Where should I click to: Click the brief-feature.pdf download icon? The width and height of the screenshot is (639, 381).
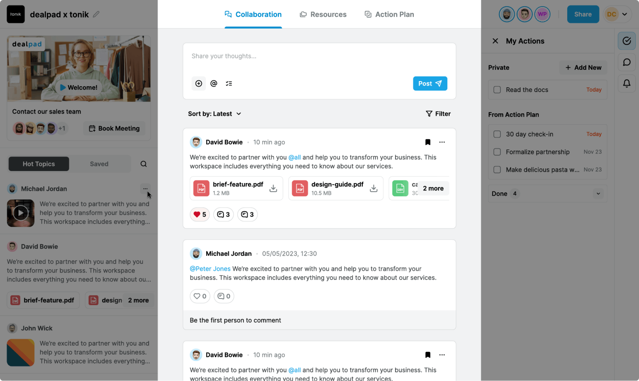tap(273, 188)
